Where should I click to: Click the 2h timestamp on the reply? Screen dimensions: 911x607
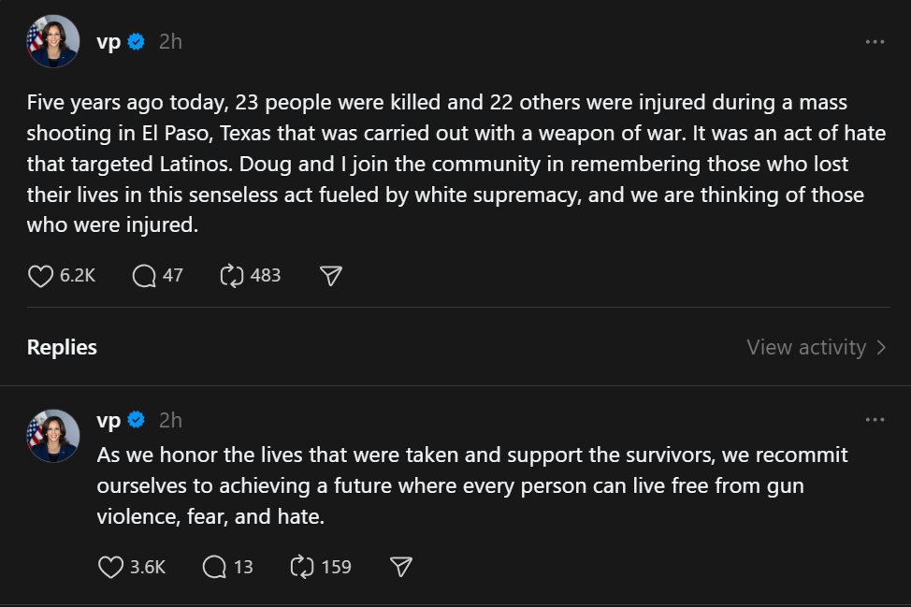click(x=170, y=420)
